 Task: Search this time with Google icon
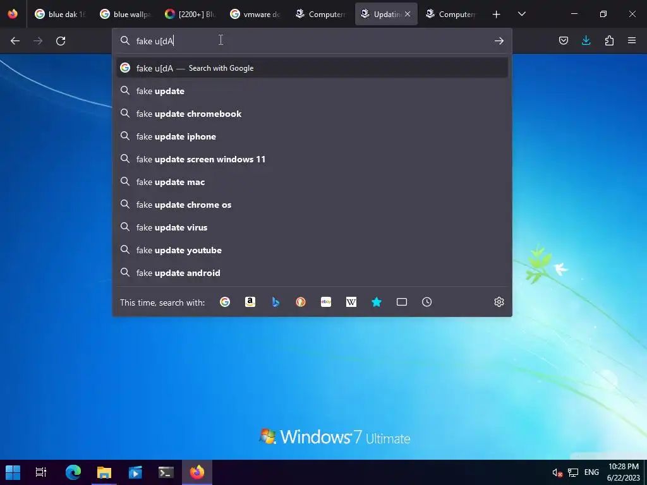pos(225,302)
